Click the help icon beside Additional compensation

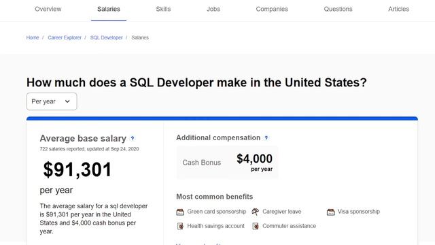(x=266, y=137)
